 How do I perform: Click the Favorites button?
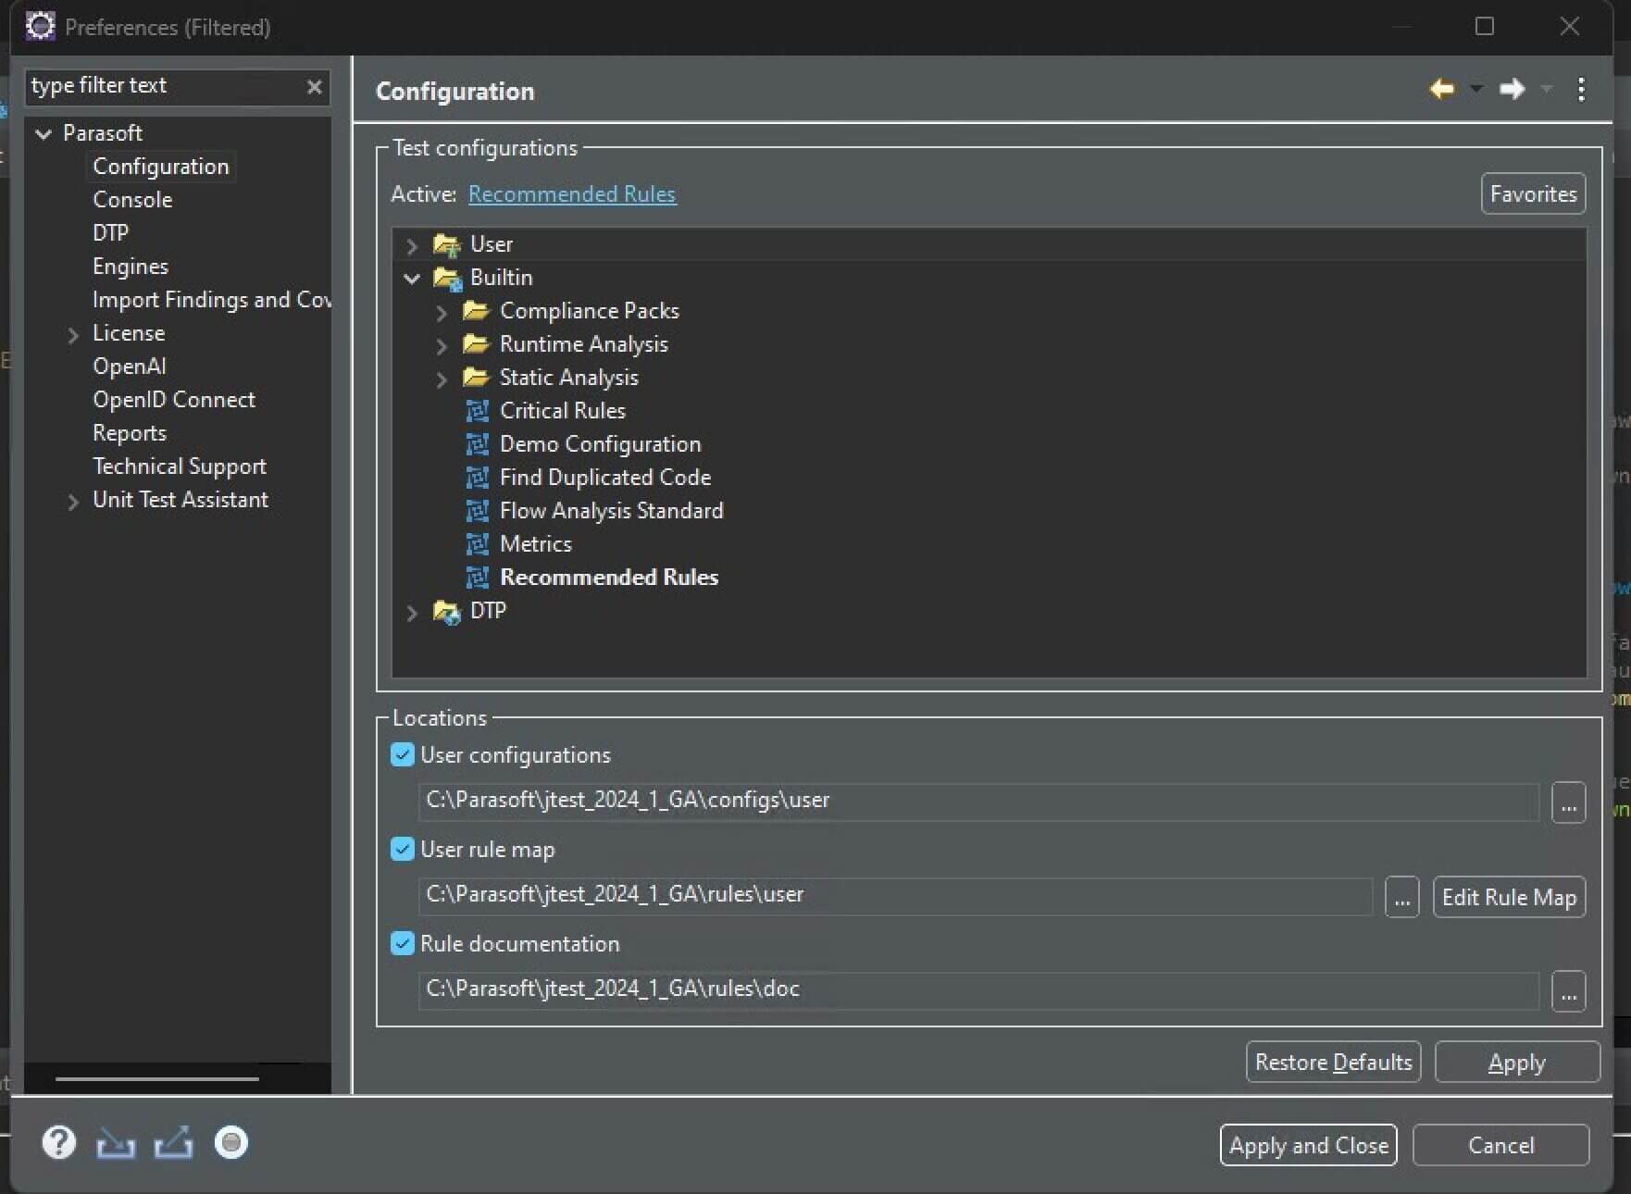[x=1533, y=193]
